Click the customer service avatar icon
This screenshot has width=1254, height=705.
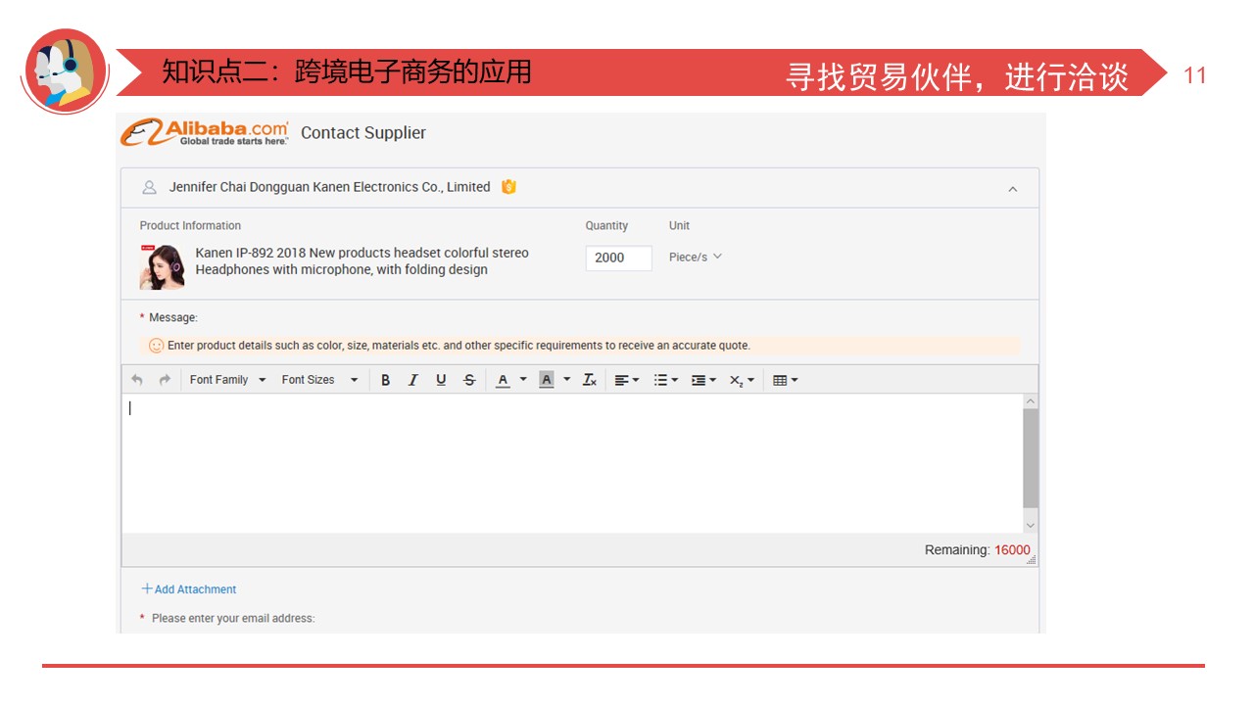[65, 71]
